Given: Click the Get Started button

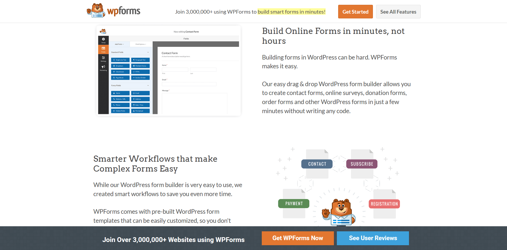Looking at the screenshot, I should (x=355, y=11).
